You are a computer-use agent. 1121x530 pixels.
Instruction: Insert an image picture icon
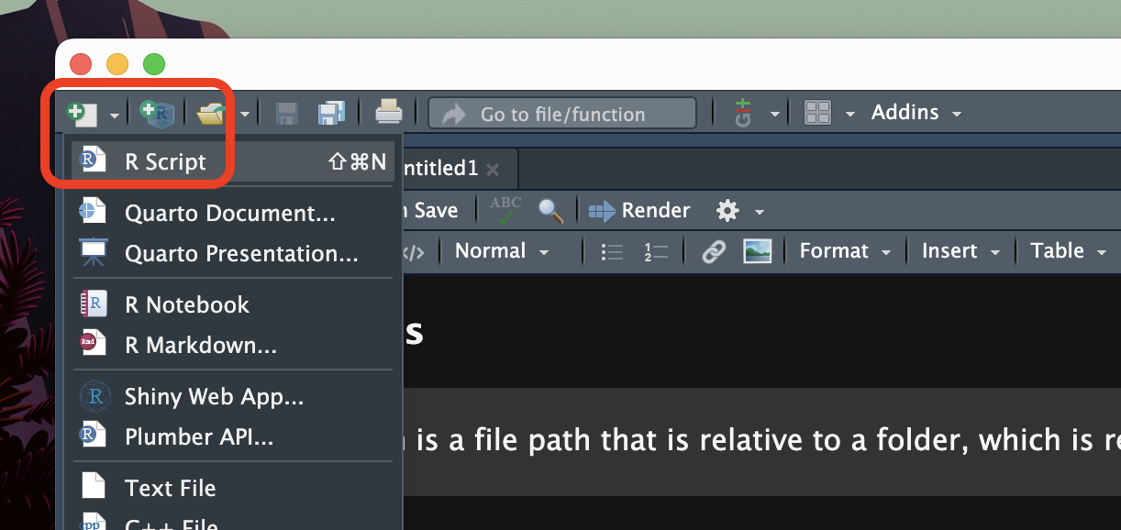point(758,250)
